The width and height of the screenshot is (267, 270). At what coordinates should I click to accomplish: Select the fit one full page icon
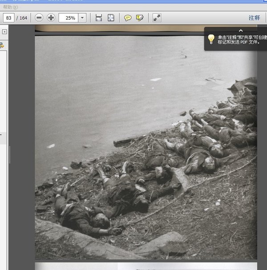pos(111,18)
